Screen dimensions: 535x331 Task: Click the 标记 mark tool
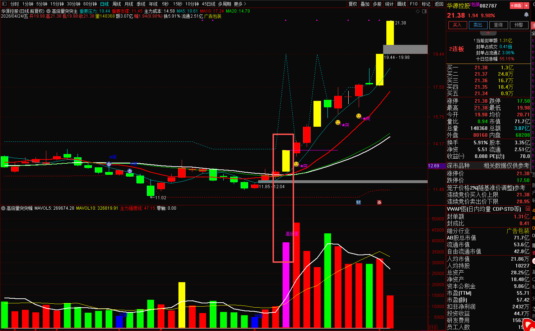click(x=426, y=4)
